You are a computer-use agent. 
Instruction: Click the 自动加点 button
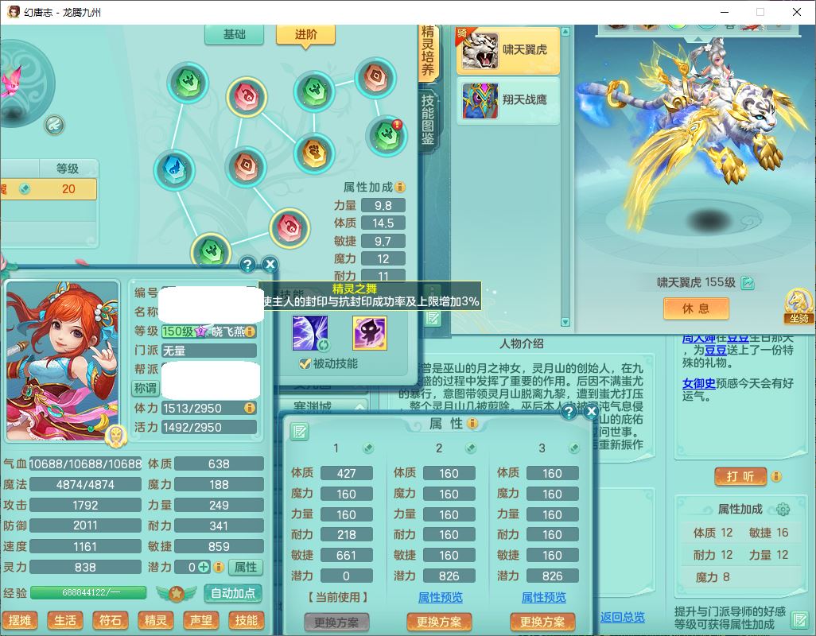tap(233, 593)
